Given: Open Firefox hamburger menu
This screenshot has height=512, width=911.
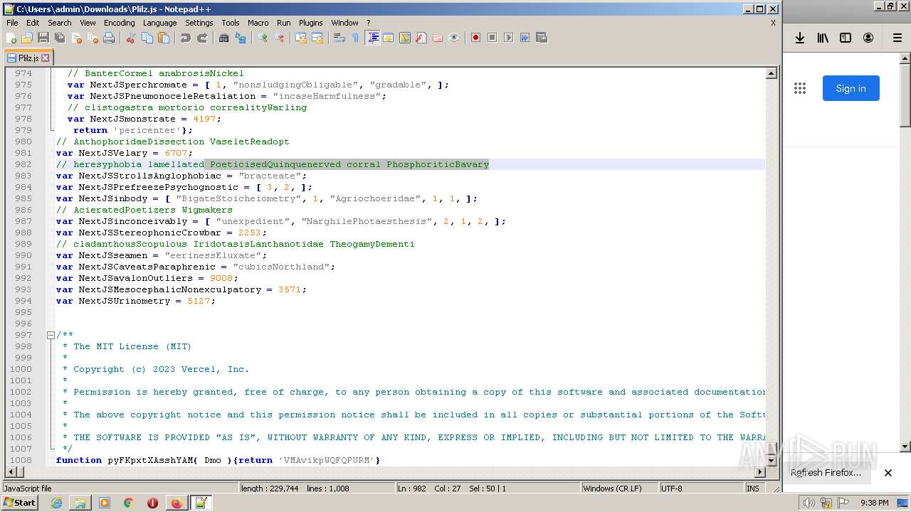Looking at the screenshot, I should point(897,38).
